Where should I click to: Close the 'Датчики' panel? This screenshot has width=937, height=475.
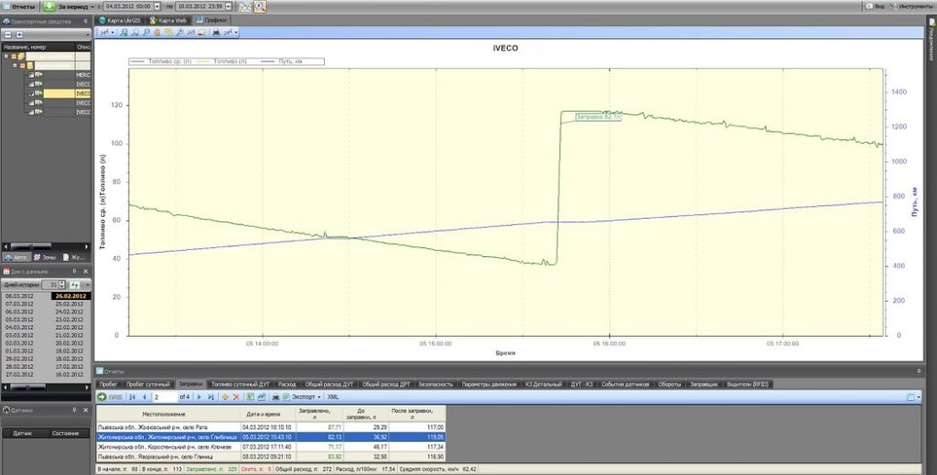85,410
